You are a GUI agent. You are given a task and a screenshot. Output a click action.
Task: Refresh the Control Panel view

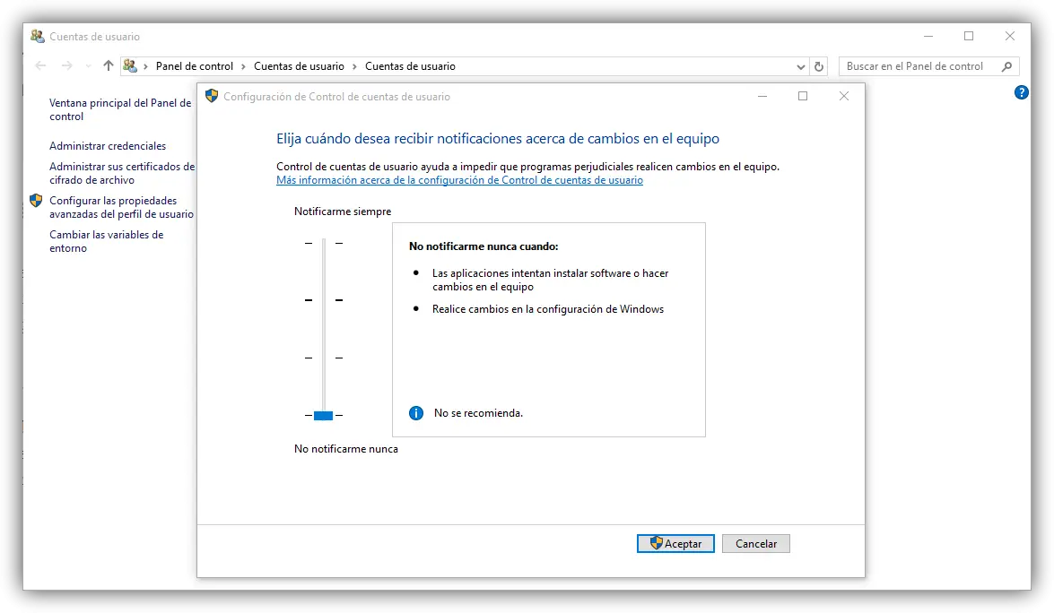click(819, 66)
